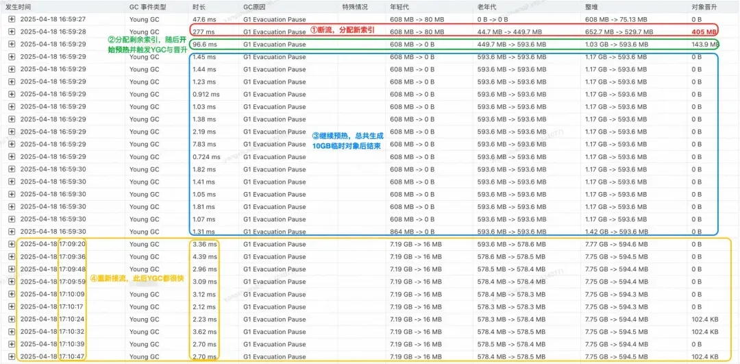Expand the GC row at 17:10:09
Viewport: 740px width, 364px height.
[x=12, y=295]
